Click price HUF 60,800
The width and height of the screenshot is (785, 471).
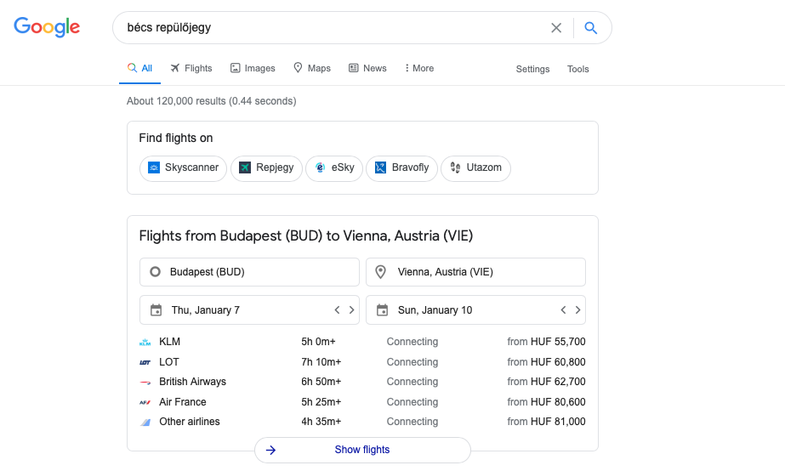click(558, 362)
